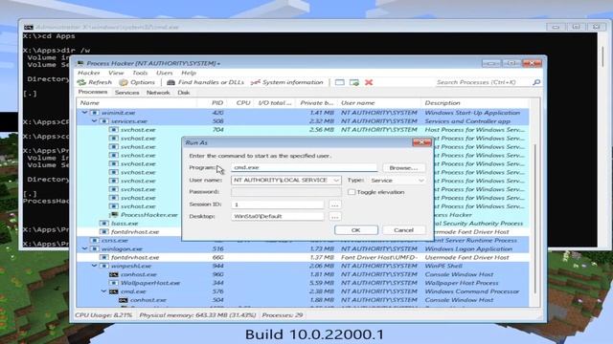Image resolution: width=613 pixels, height=344 pixels.
Task: Select the Processes tab
Action: point(93,92)
